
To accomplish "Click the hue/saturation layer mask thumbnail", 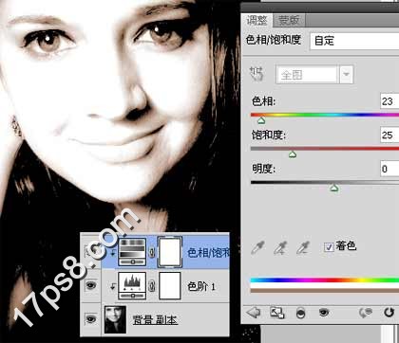I will tap(170, 252).
